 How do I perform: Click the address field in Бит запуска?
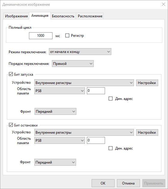pyautogui.click(x=96, y=91)
